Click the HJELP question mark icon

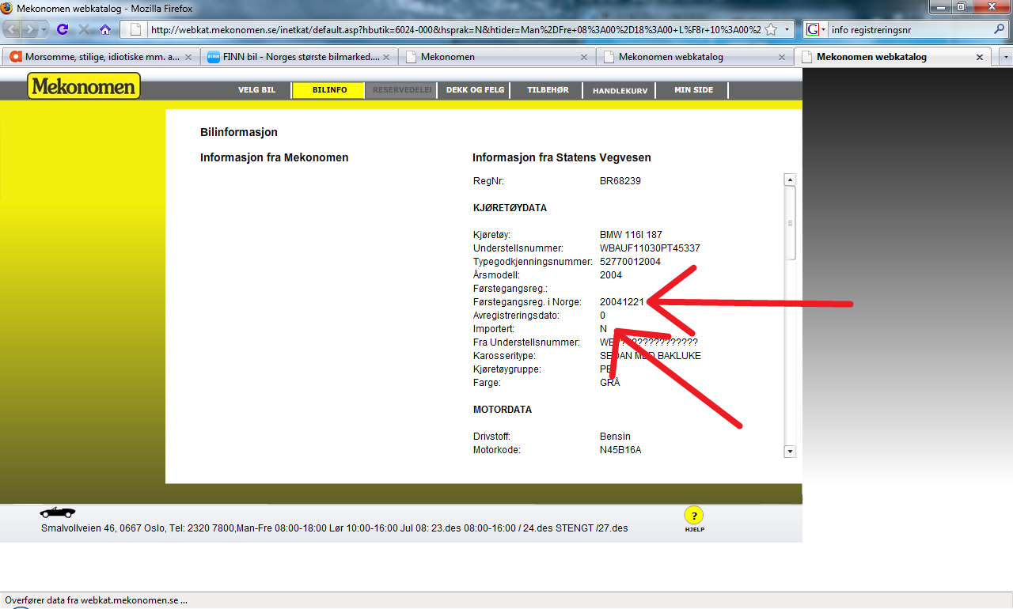[693, 516]
